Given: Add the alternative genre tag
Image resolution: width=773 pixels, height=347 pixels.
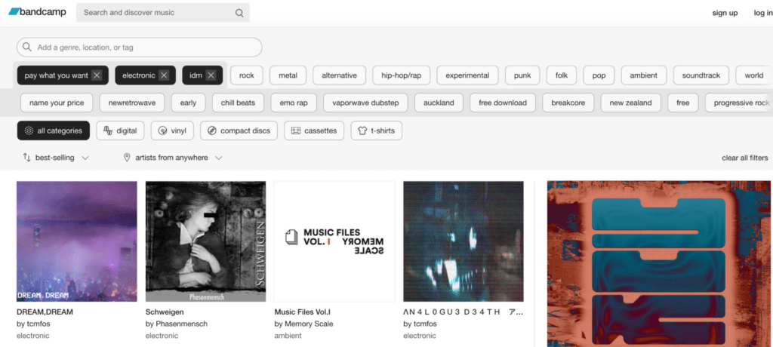Looking at the screenshot, I should coord(339,75).
